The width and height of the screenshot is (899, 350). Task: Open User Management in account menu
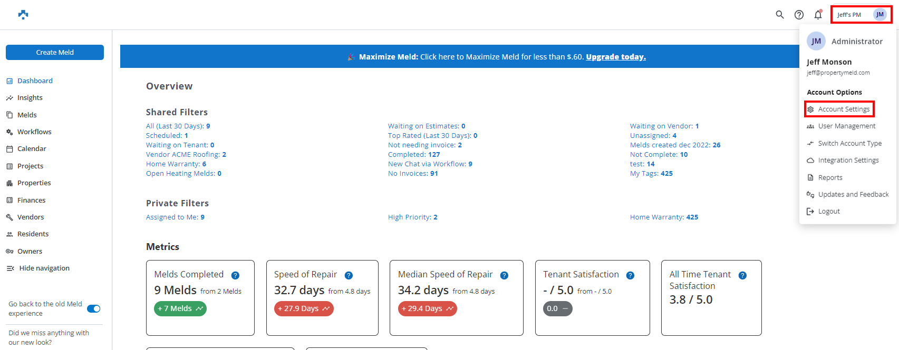tap(846, 126)
